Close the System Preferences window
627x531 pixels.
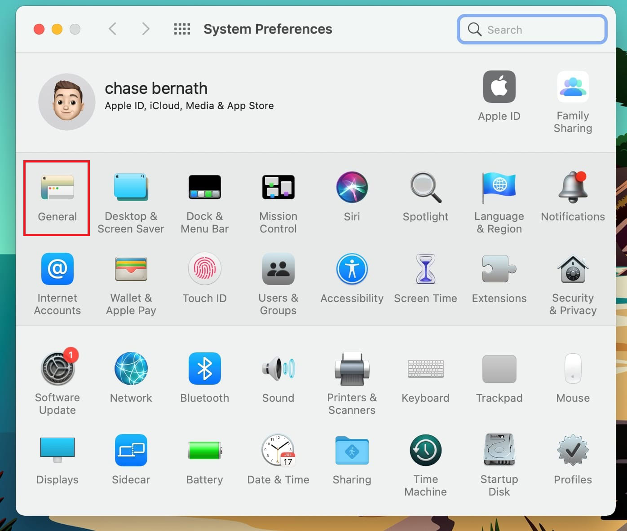coord(39,29)
